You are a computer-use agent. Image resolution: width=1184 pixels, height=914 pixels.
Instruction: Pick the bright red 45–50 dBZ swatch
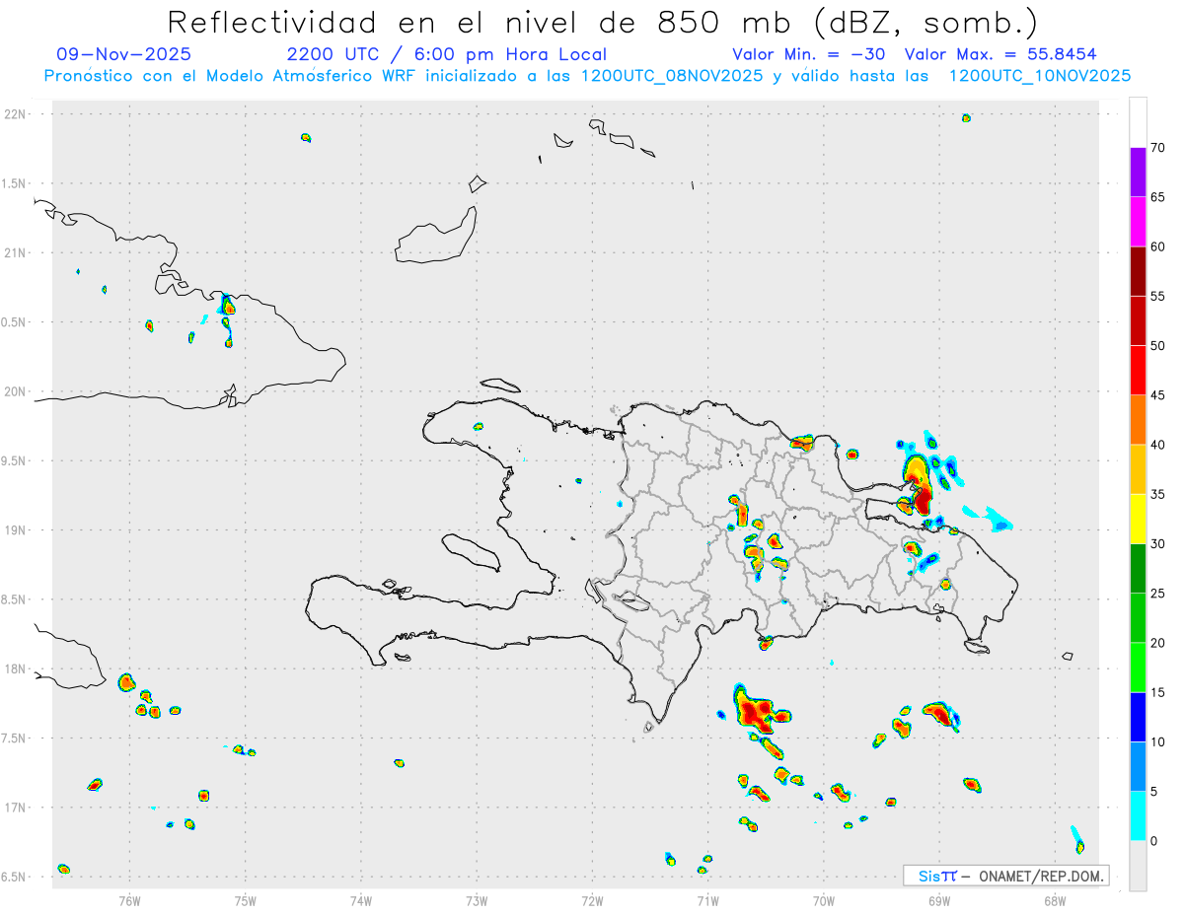point(1138,370)
